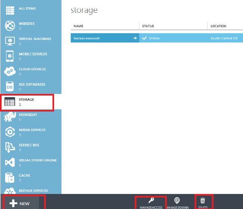The image size is (243, 209).
Task: Click the Manage Domain at-sign icon
Action: pyautogui.click(x=177, y=200)
